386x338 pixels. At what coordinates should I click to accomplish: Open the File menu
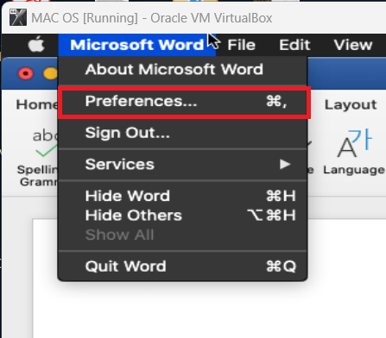(x=241, y=45)
